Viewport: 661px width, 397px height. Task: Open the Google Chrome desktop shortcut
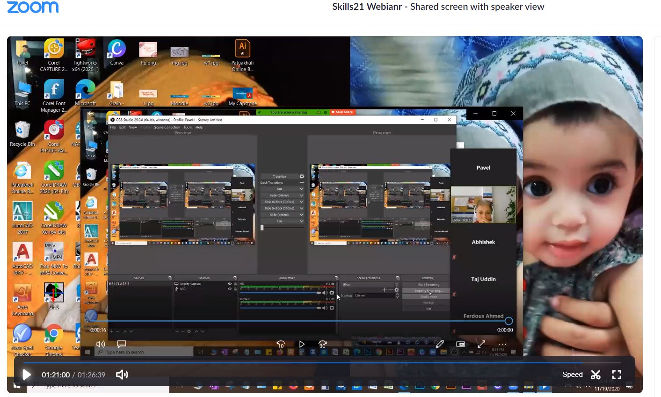click(54, 340)
